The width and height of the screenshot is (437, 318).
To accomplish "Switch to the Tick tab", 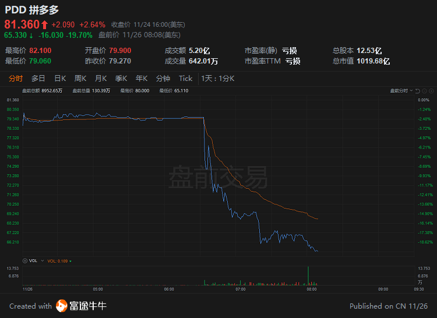I will pos(186,79).
